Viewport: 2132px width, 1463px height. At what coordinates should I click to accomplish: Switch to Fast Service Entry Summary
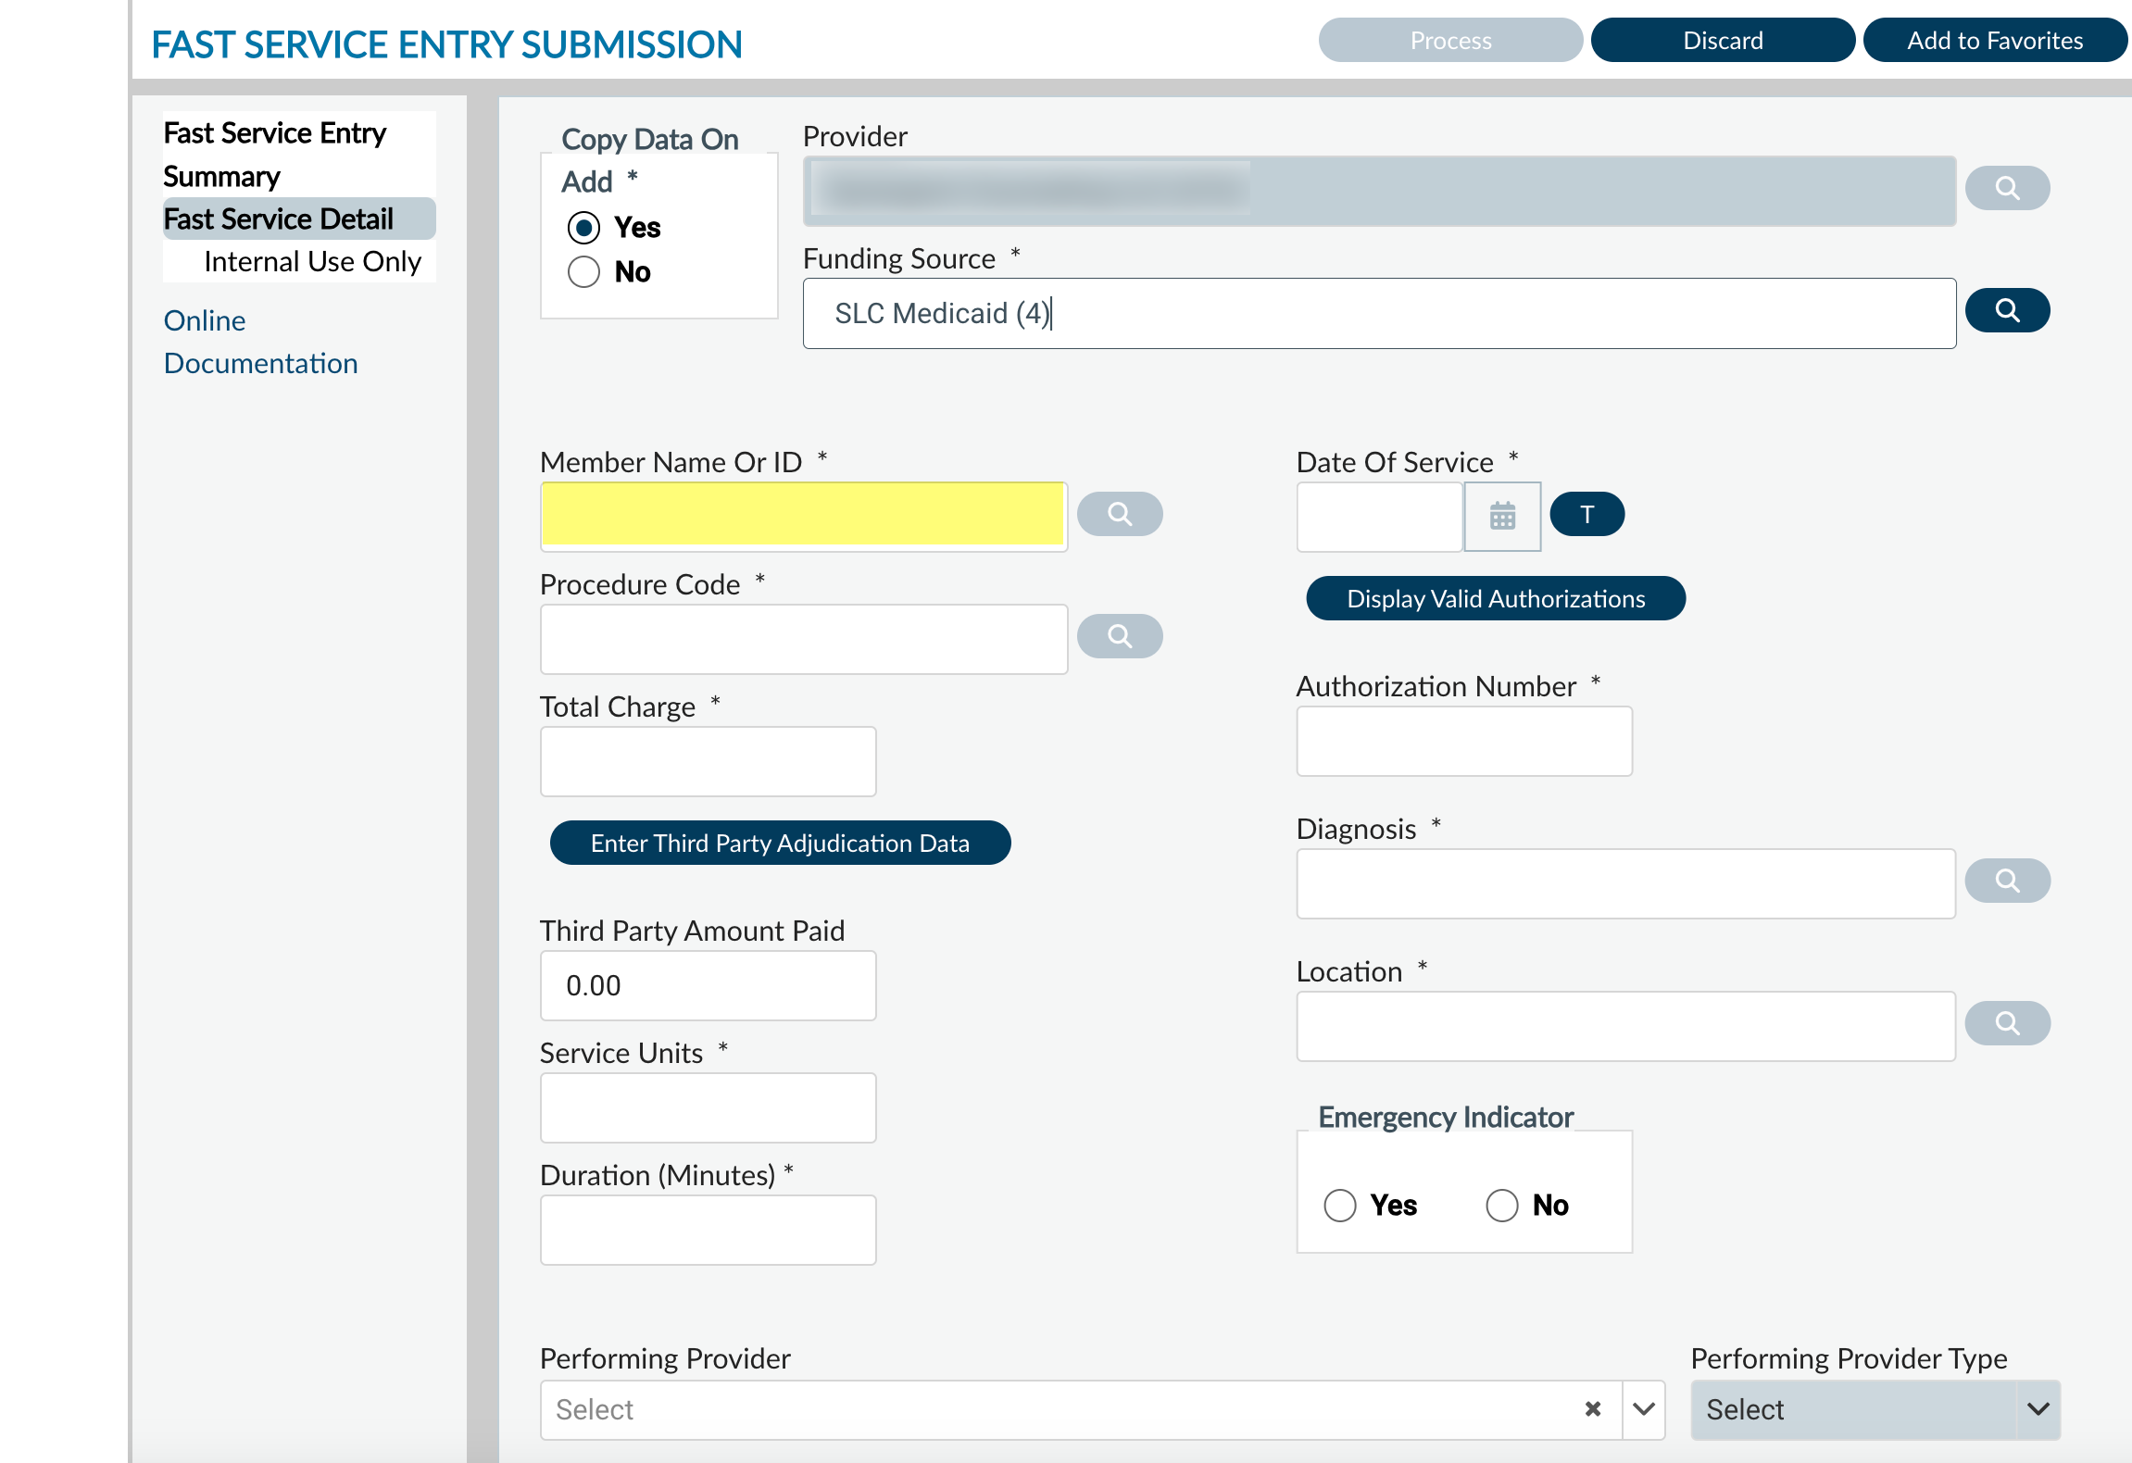coord(275,154)
